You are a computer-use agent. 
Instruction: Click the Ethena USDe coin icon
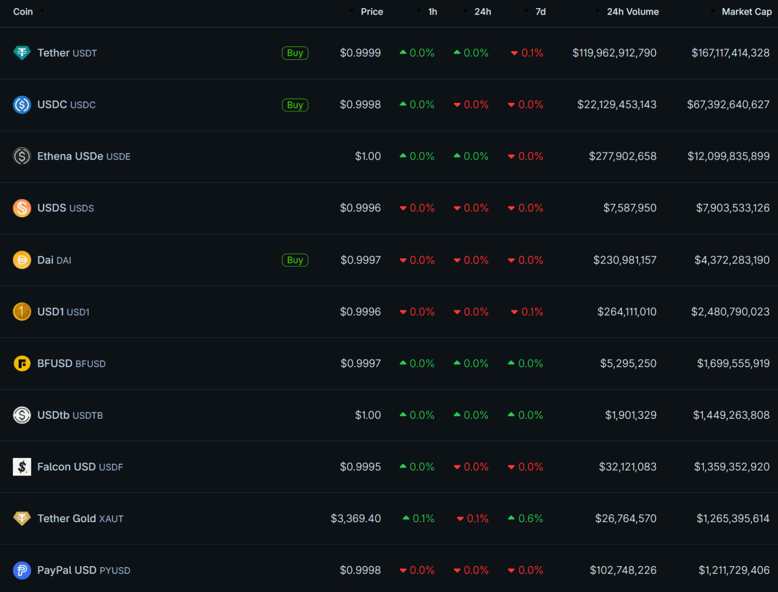tap(22, 156)
